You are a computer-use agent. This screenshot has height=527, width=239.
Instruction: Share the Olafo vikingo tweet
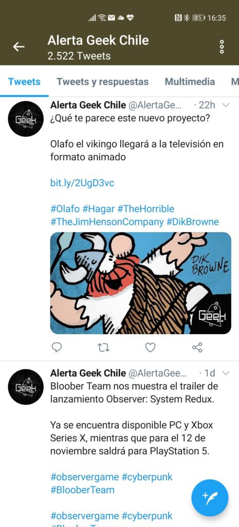tap(197, 347)
